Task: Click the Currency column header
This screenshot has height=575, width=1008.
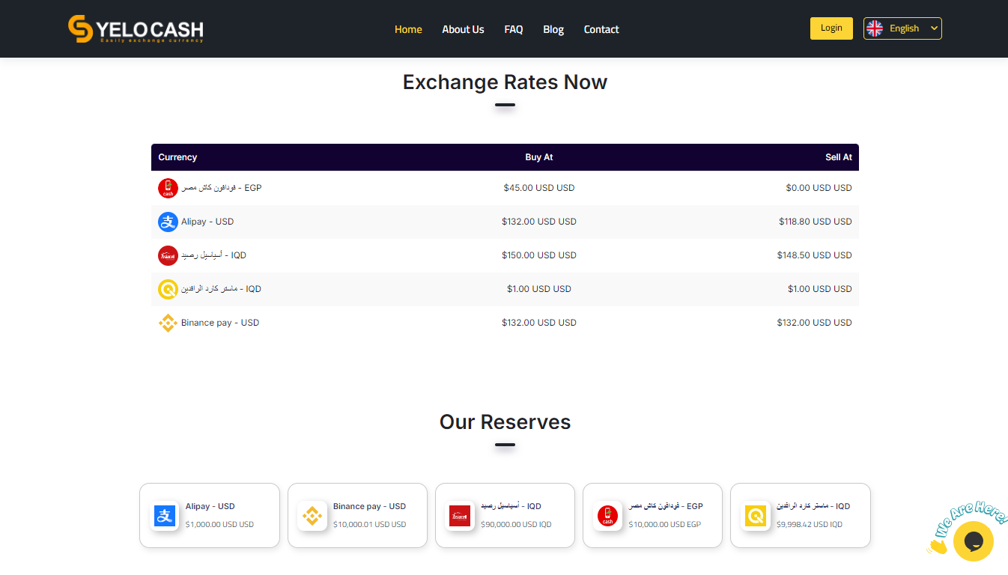Action: tap(177, 157)
